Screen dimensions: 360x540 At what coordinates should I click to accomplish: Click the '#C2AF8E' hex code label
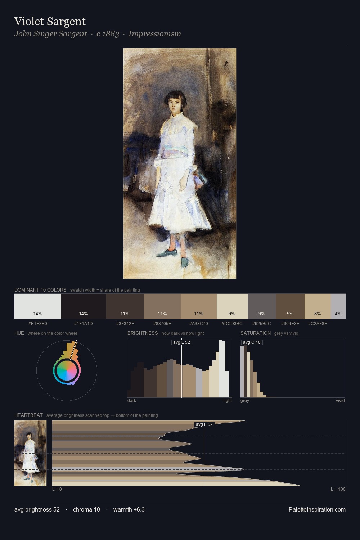pos(318,324)
